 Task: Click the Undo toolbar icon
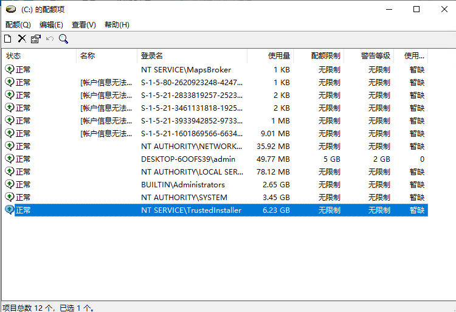[50, 39]
